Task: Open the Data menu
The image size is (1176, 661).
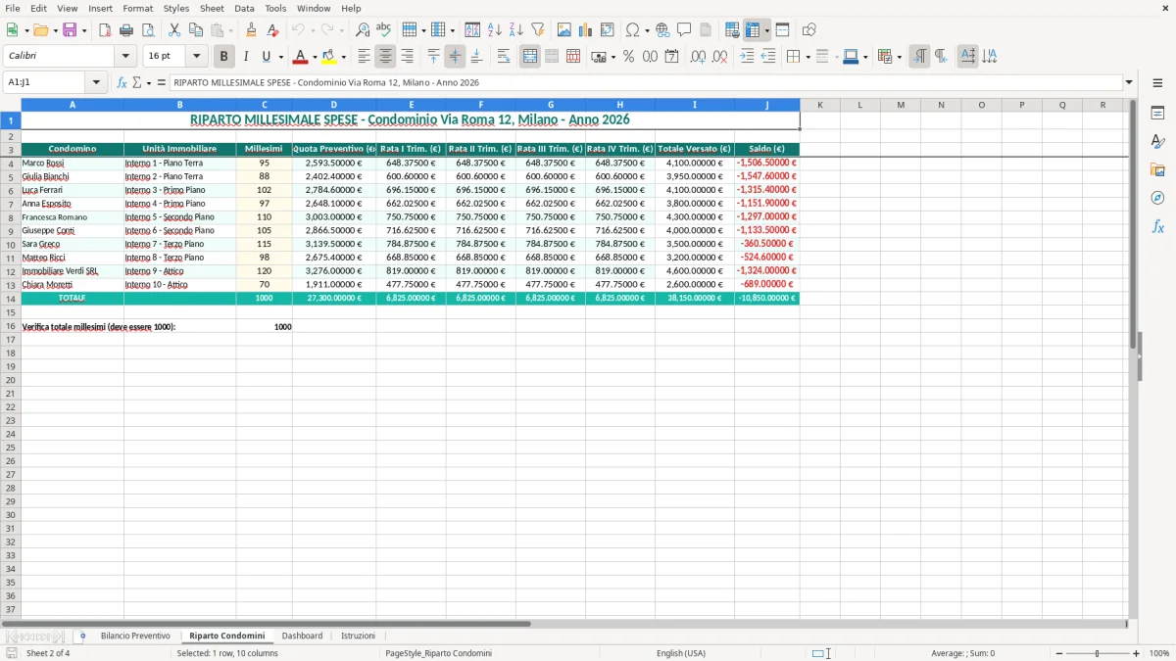Action: pyautogui.click(x=244, y=8)
